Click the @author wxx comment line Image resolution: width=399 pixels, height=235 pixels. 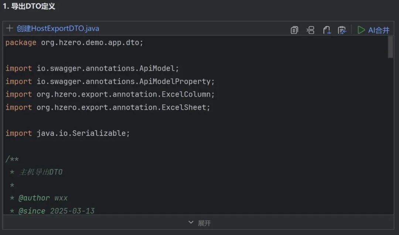click(43, 198)
